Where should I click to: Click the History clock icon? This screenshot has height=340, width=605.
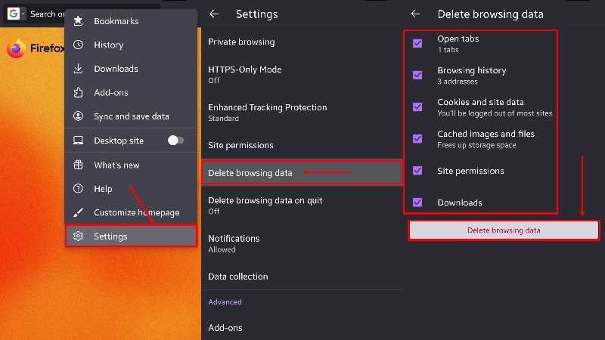[x=78, y=45]
